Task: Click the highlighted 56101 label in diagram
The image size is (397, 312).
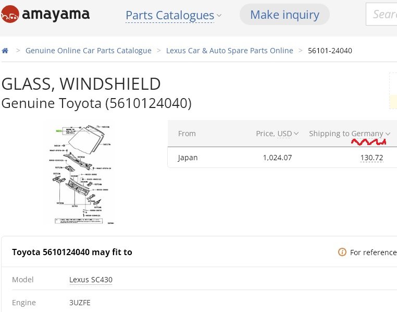Action: pos(59,131)
